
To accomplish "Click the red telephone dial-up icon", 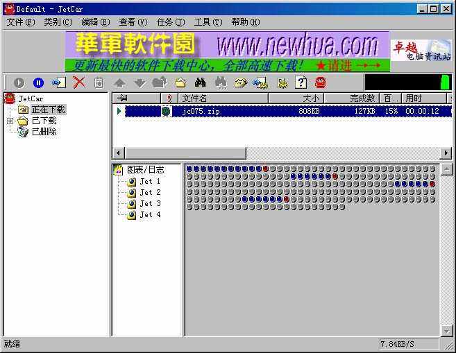I will point(320,83).
